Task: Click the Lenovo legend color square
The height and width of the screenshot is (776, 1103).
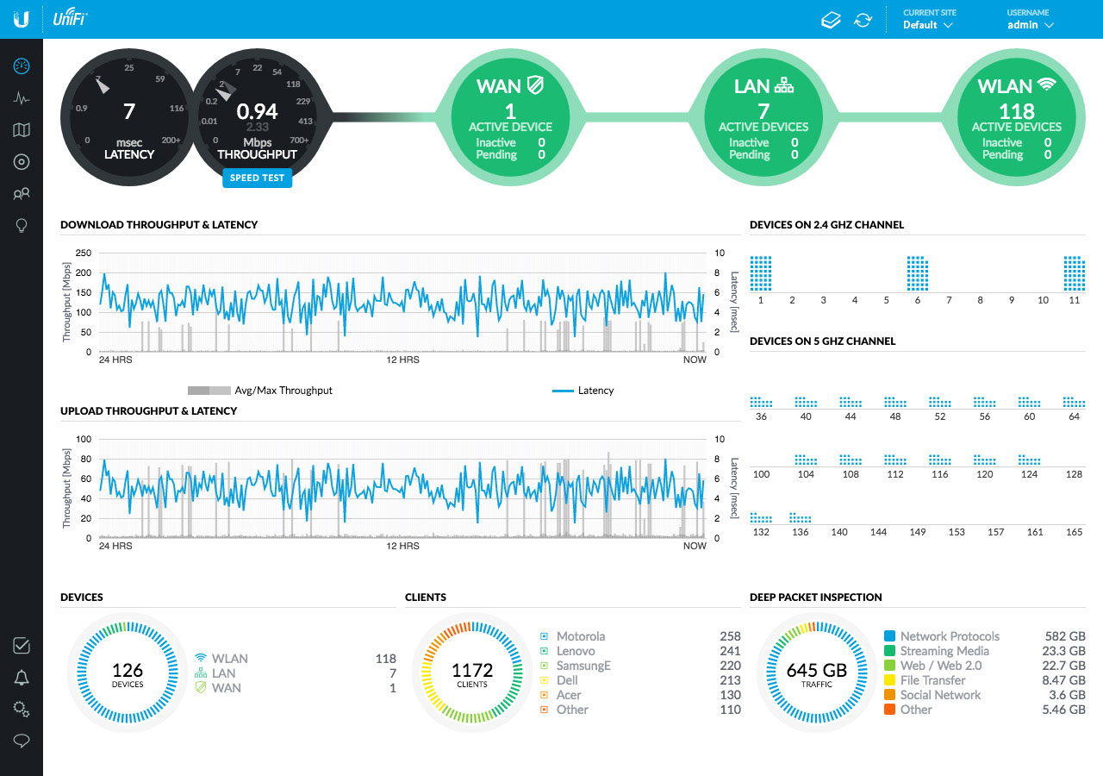Action: click(545, 651)
